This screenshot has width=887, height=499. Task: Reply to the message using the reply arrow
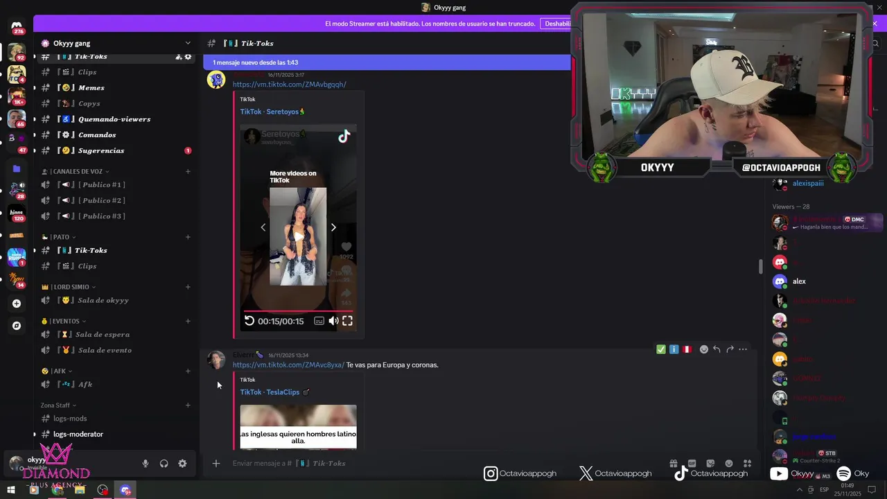point(717,349)
